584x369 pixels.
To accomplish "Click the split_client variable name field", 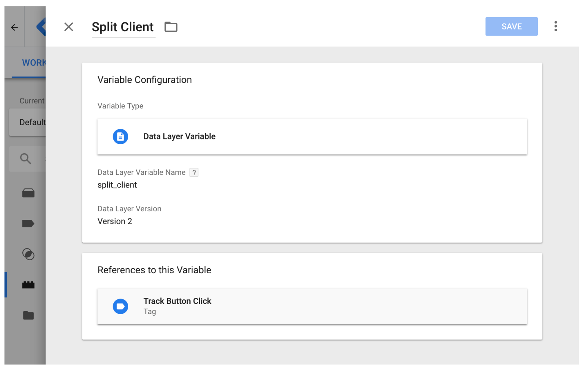I will (117, 185).
